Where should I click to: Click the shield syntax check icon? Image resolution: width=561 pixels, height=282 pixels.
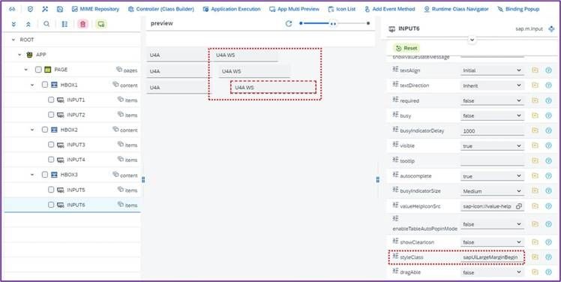(30, 9)
